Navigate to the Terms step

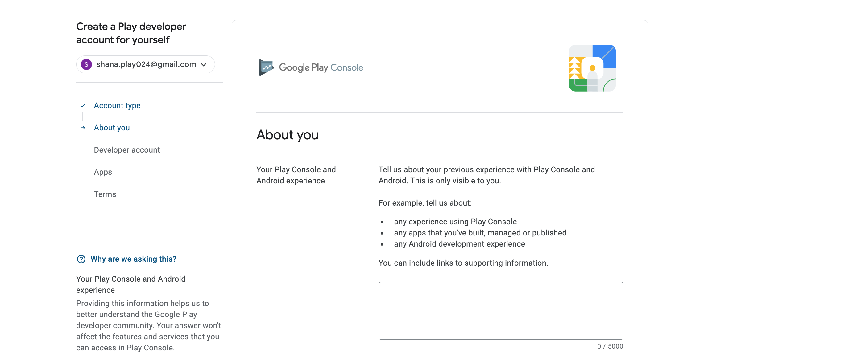click(x=105, y=194)
